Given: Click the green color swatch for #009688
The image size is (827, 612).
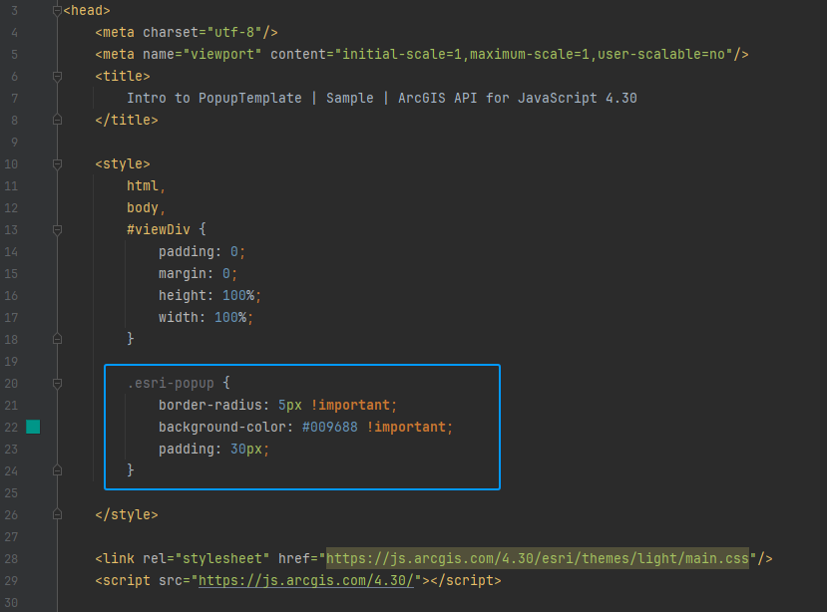Looking at the screenshot, I should click(33, 426).
